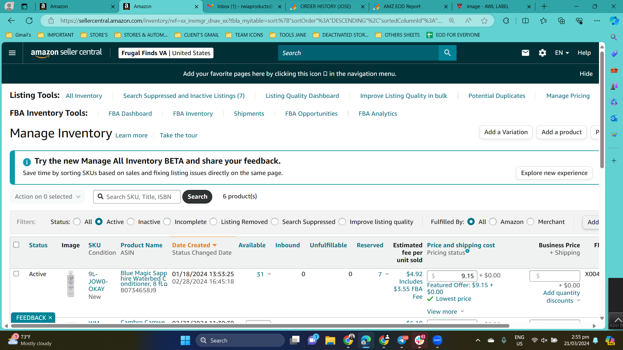Open the zoom magnifier in the address bar

click(x=452, y=21)
